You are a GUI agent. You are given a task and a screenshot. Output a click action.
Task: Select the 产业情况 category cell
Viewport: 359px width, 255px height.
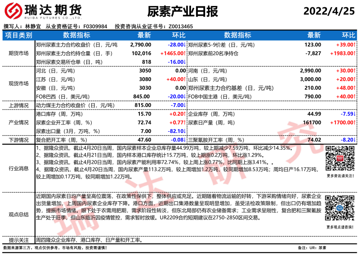pos(18,122)
